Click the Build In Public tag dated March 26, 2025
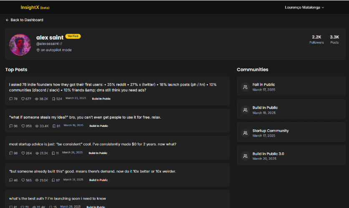349x208 pixels. coord(98,153)
